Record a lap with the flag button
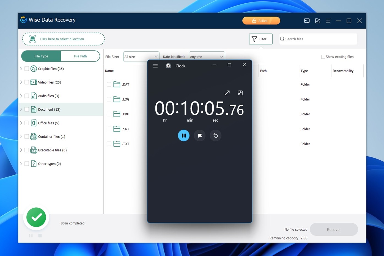The image size is (384, 256). [x=200, y=135]
